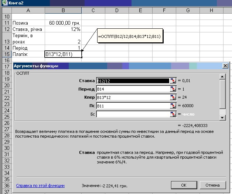Close the Аргументы функции dialog
The image size is (232, 194).
(x=225, y=66)
